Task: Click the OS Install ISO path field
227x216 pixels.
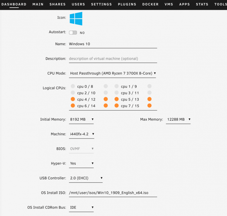Action: (113, 193)
